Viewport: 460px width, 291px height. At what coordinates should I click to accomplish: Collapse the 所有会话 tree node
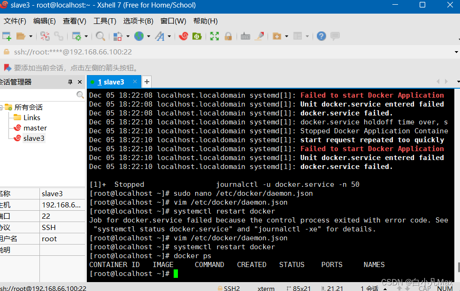tap(1, 107)
